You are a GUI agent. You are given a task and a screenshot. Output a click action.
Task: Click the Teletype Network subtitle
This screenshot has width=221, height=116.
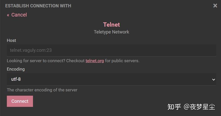click(111, 32)
